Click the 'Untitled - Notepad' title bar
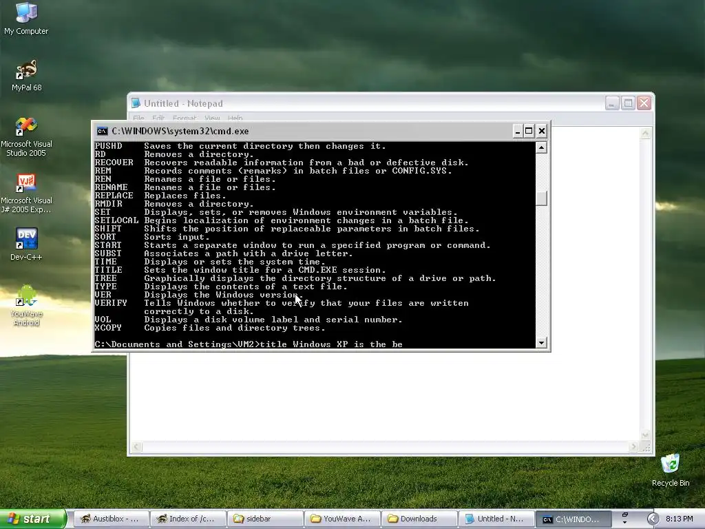 [x=390, y=103]
